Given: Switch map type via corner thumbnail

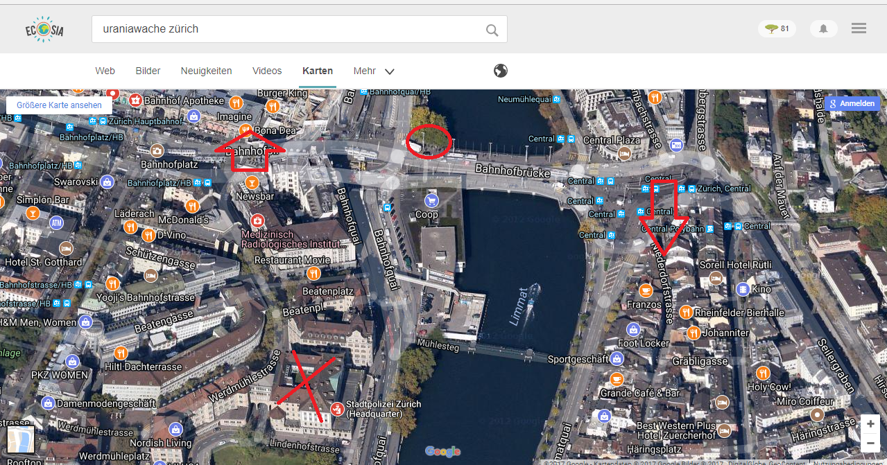Looking at the screenshot, I should [x=20, y=439].
